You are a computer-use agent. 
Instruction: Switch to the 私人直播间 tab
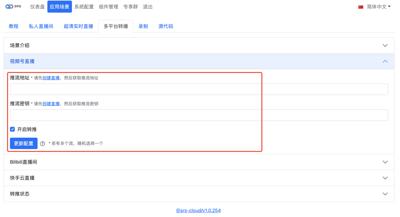41,26
